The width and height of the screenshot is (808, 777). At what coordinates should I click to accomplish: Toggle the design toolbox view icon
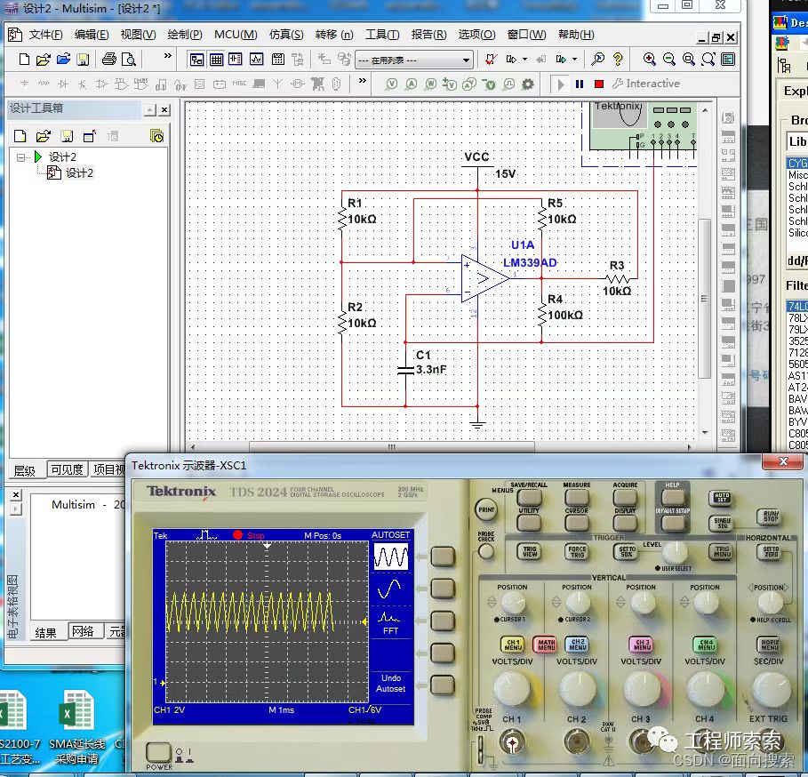point(196,60)
